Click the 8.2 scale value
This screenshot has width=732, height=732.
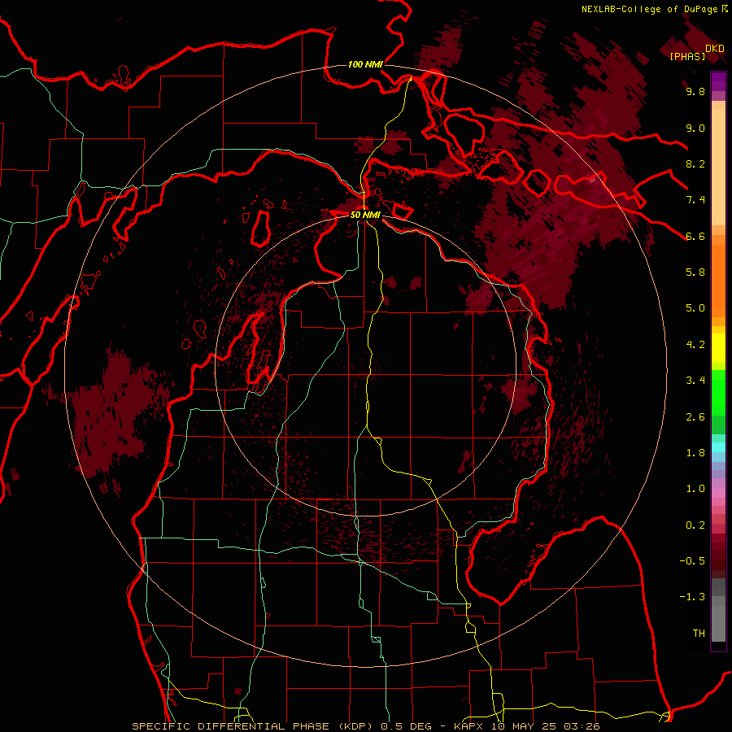tap(695, 163)
